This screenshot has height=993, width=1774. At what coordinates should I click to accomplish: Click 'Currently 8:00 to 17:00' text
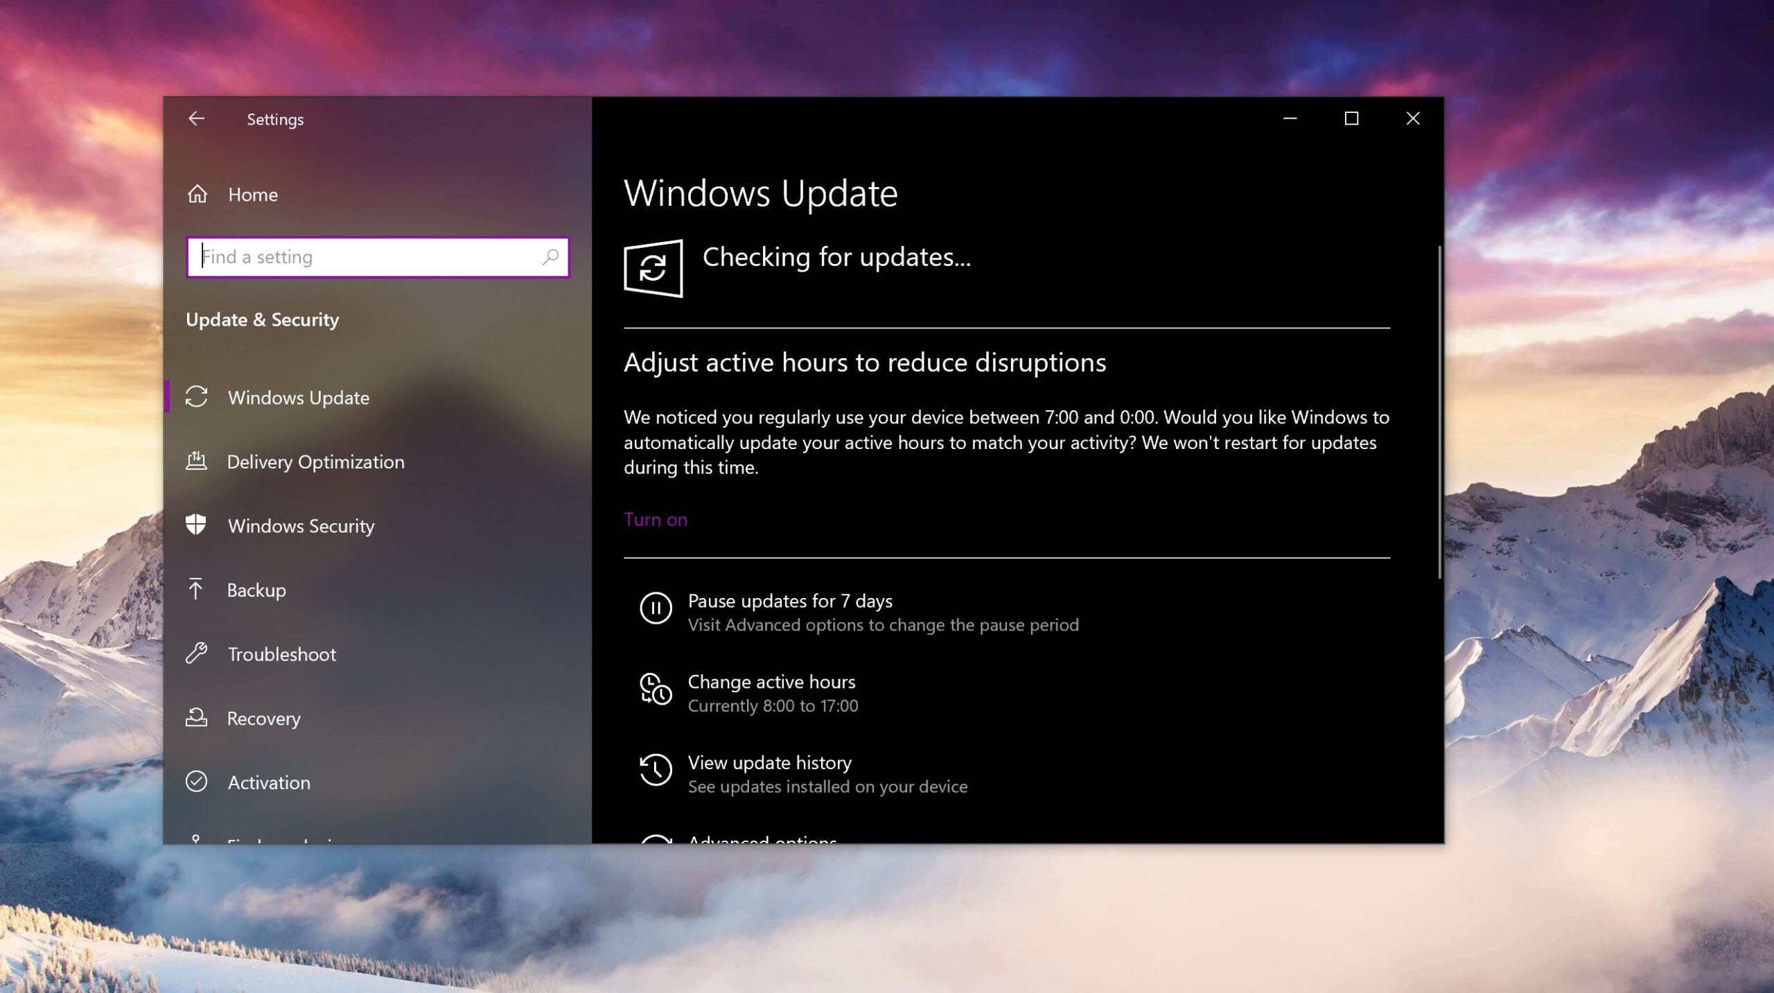tap(773, 705)
